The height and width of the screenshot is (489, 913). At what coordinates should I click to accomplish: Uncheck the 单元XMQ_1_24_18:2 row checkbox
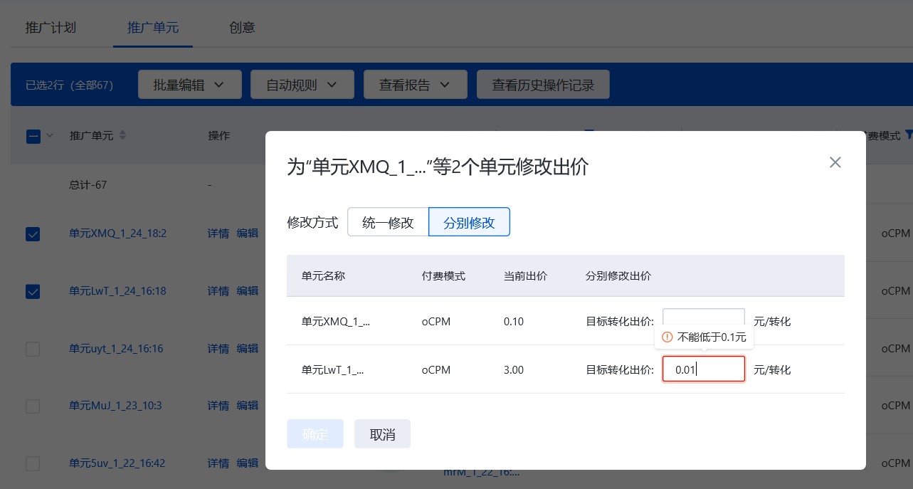click(x=33, y=233)
